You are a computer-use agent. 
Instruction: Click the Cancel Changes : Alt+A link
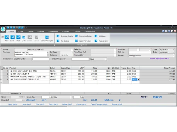(x=99, y=104)
